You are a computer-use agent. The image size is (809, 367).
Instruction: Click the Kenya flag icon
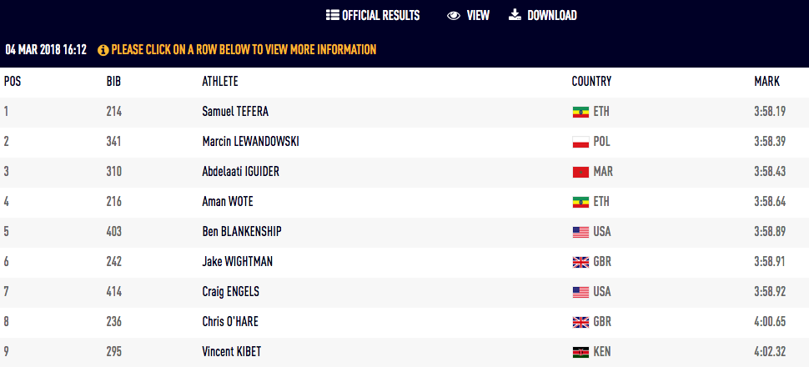[580, 352]
